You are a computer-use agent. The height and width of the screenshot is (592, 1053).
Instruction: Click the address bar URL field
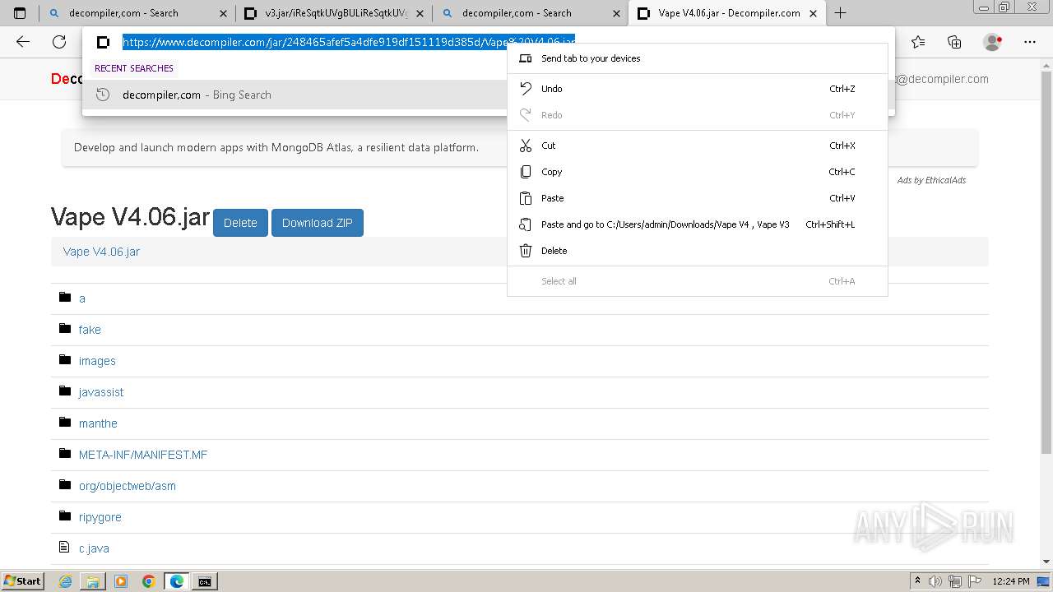pyautogui.click(x=349, y=42)
